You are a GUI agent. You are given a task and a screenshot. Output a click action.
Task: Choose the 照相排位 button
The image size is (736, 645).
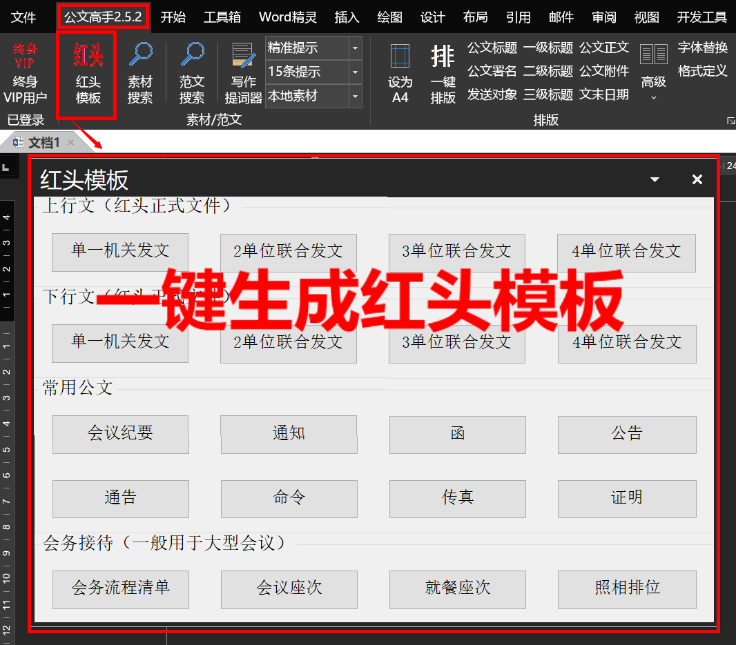coord(627,588)
